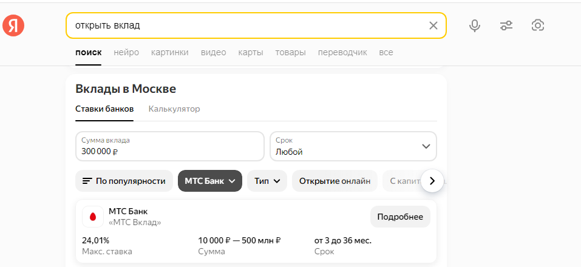Select the 'Ставки банков' tab
This screenshot has width=581, height=267.
(104, 109)
